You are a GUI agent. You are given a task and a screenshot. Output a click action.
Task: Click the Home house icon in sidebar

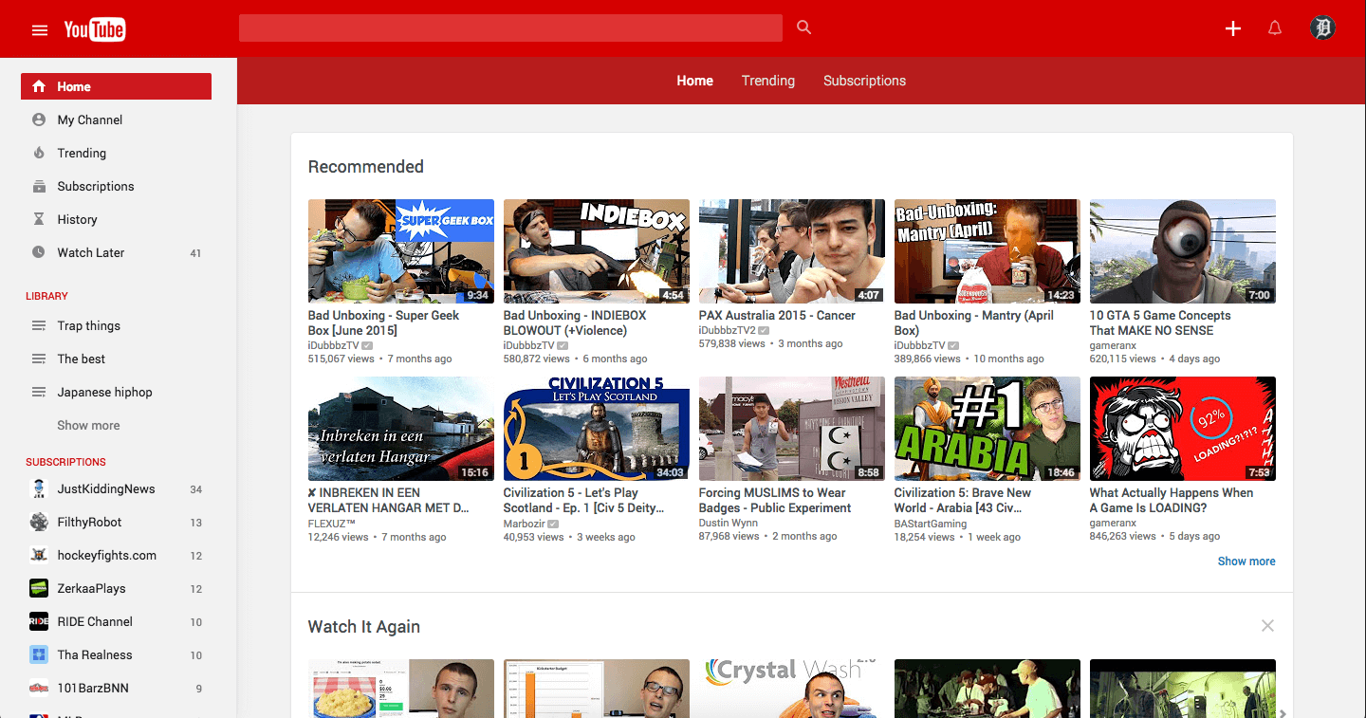39,86
